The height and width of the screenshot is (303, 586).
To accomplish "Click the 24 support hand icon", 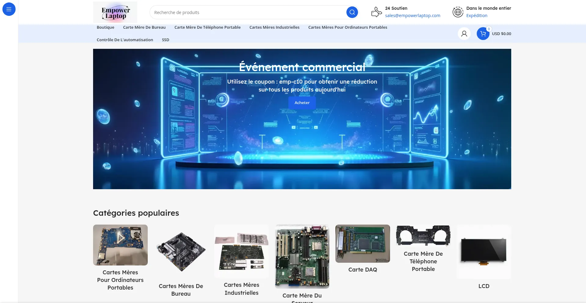I will 376,12.
